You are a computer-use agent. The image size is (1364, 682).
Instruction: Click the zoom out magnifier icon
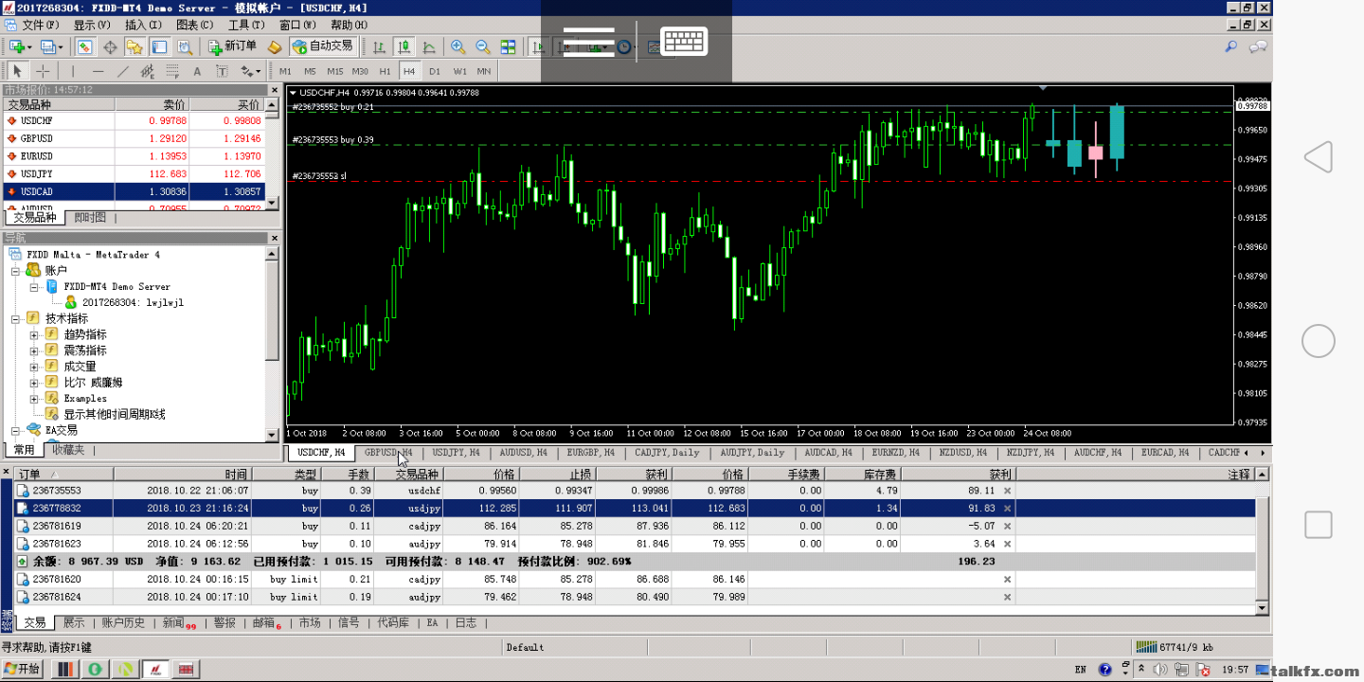482,46
